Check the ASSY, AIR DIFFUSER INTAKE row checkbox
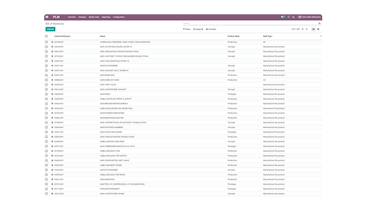Viewport: 367px width, 224px height. pyautogui.click(x=47, y=194)
